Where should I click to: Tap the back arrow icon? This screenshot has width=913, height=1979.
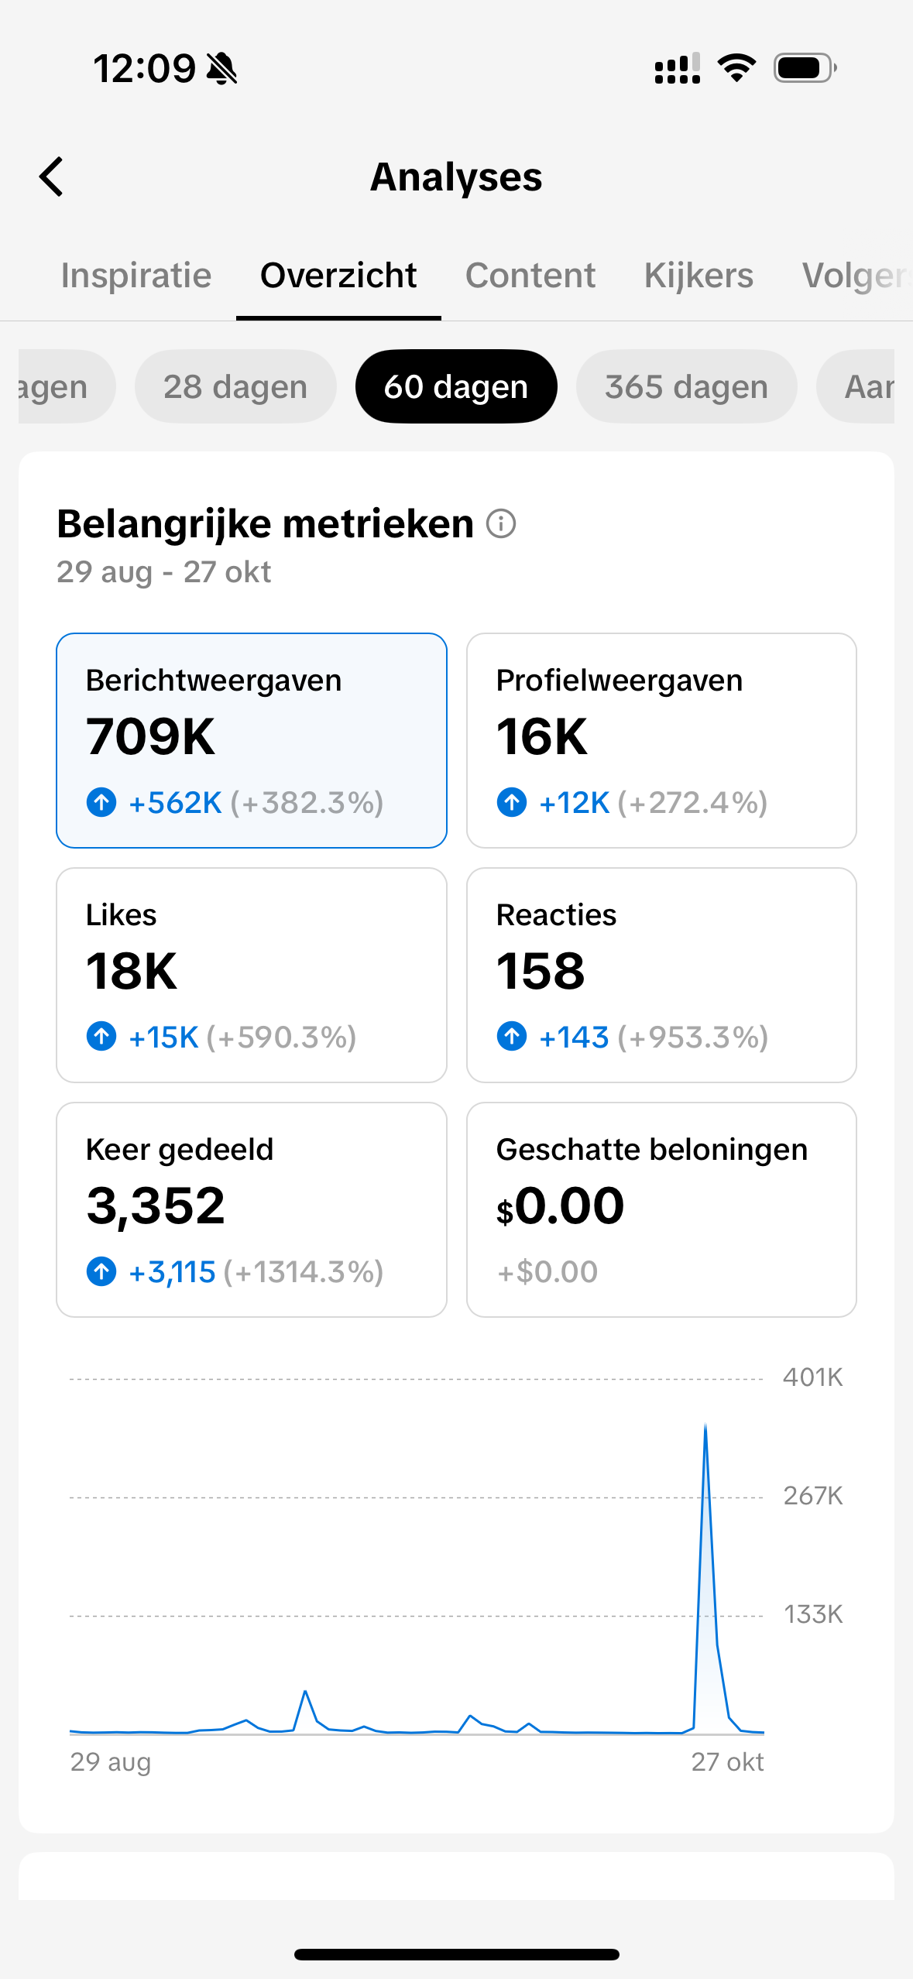[52, 177]
